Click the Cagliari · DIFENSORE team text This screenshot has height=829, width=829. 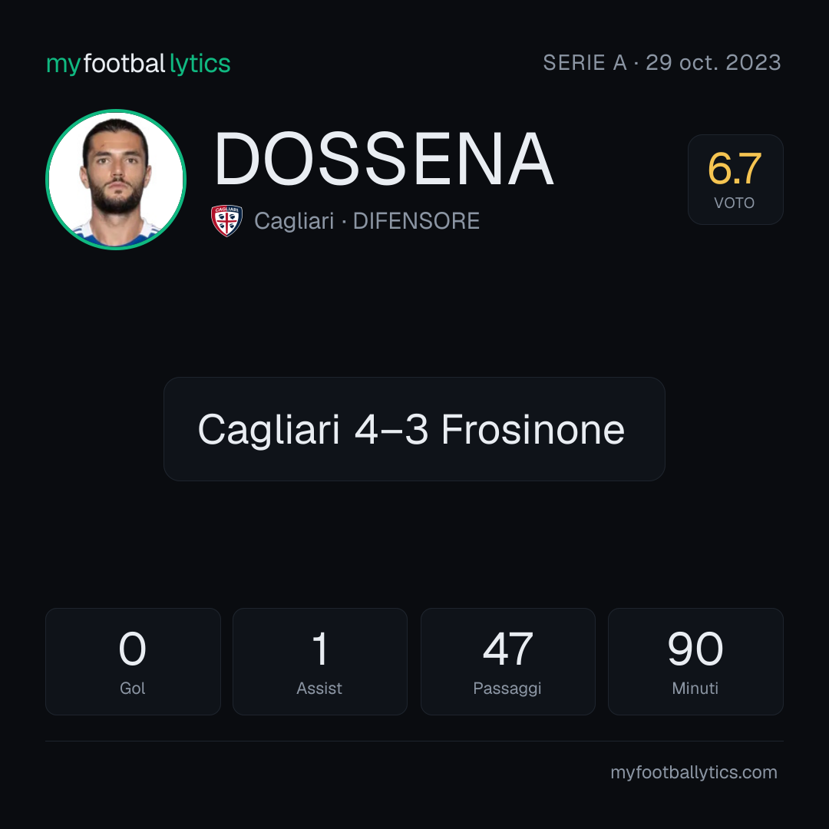point(367,221)
